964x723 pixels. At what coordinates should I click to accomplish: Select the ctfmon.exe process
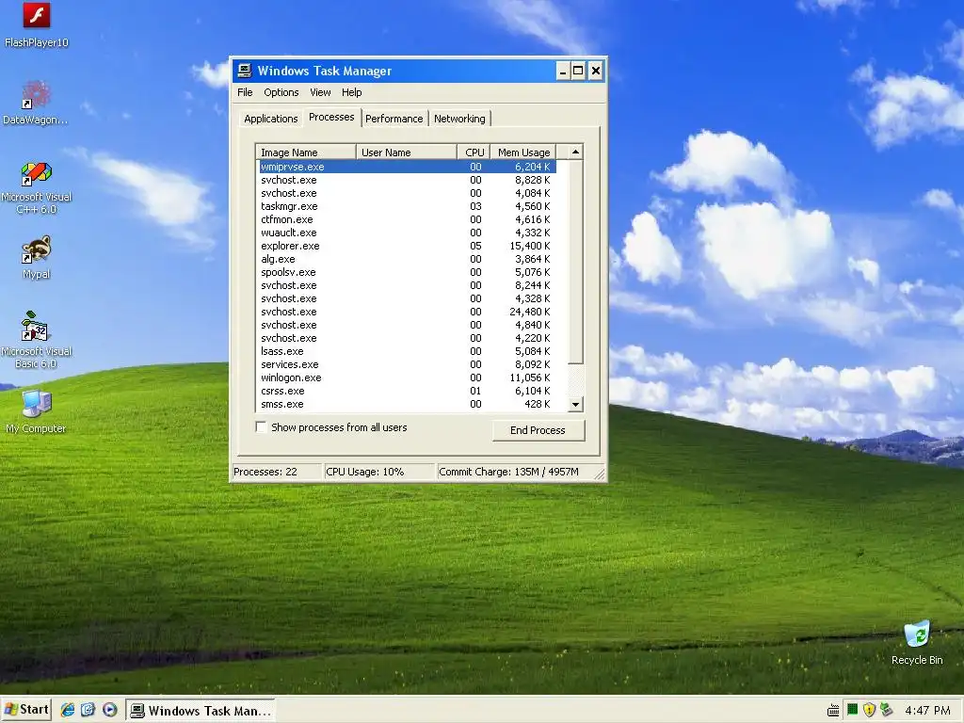pyautogui.click(x=407, y=219)
